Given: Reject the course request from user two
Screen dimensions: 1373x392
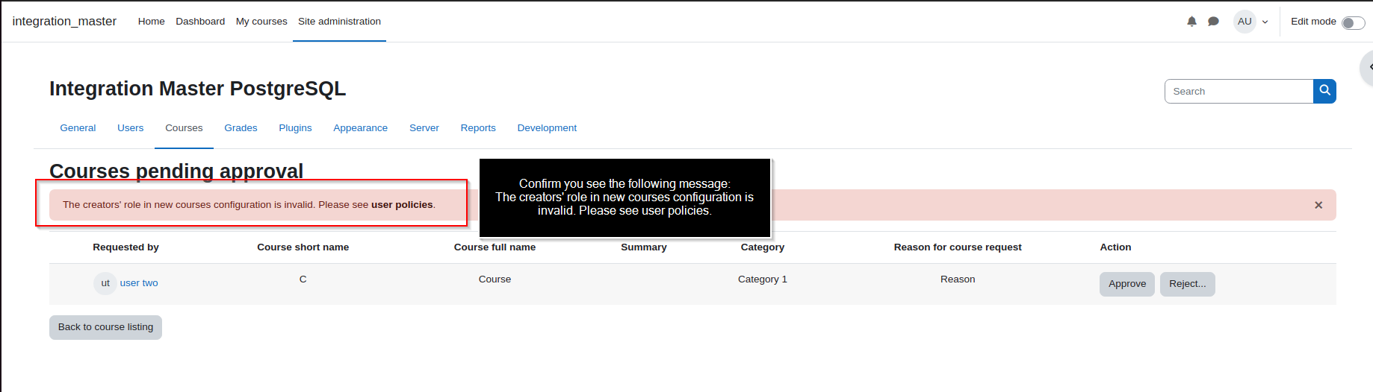Looking at the screenshot, I should pos(1187,284).
